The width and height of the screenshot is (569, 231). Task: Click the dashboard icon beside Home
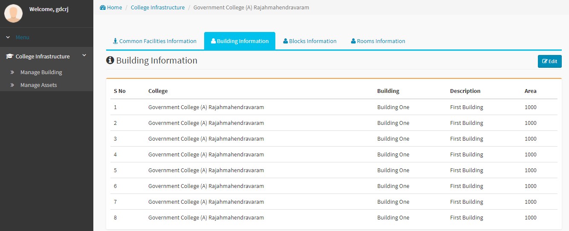[103, 8]
